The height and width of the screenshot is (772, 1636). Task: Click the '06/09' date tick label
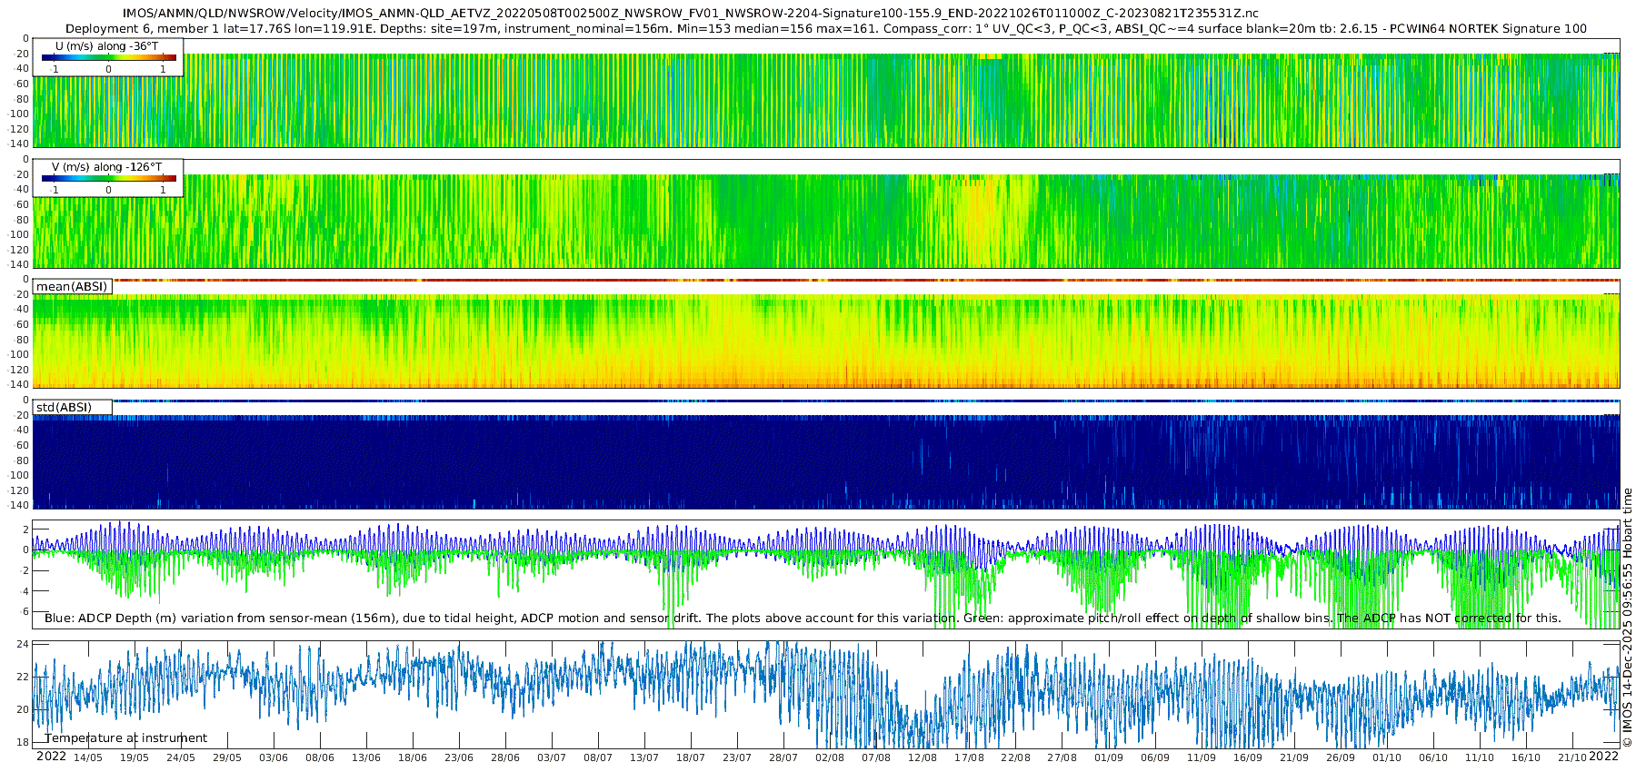coord(1155,757)
